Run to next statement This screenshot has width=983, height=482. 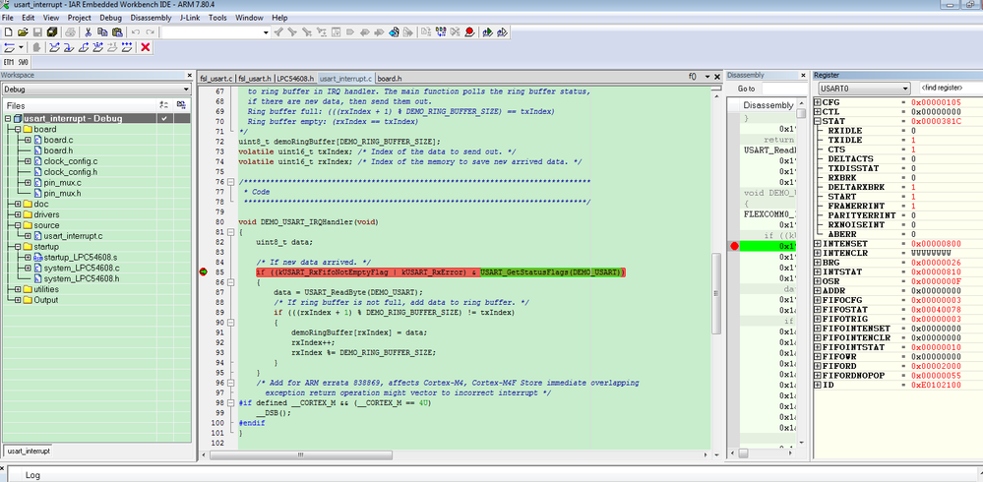[97, 47]
